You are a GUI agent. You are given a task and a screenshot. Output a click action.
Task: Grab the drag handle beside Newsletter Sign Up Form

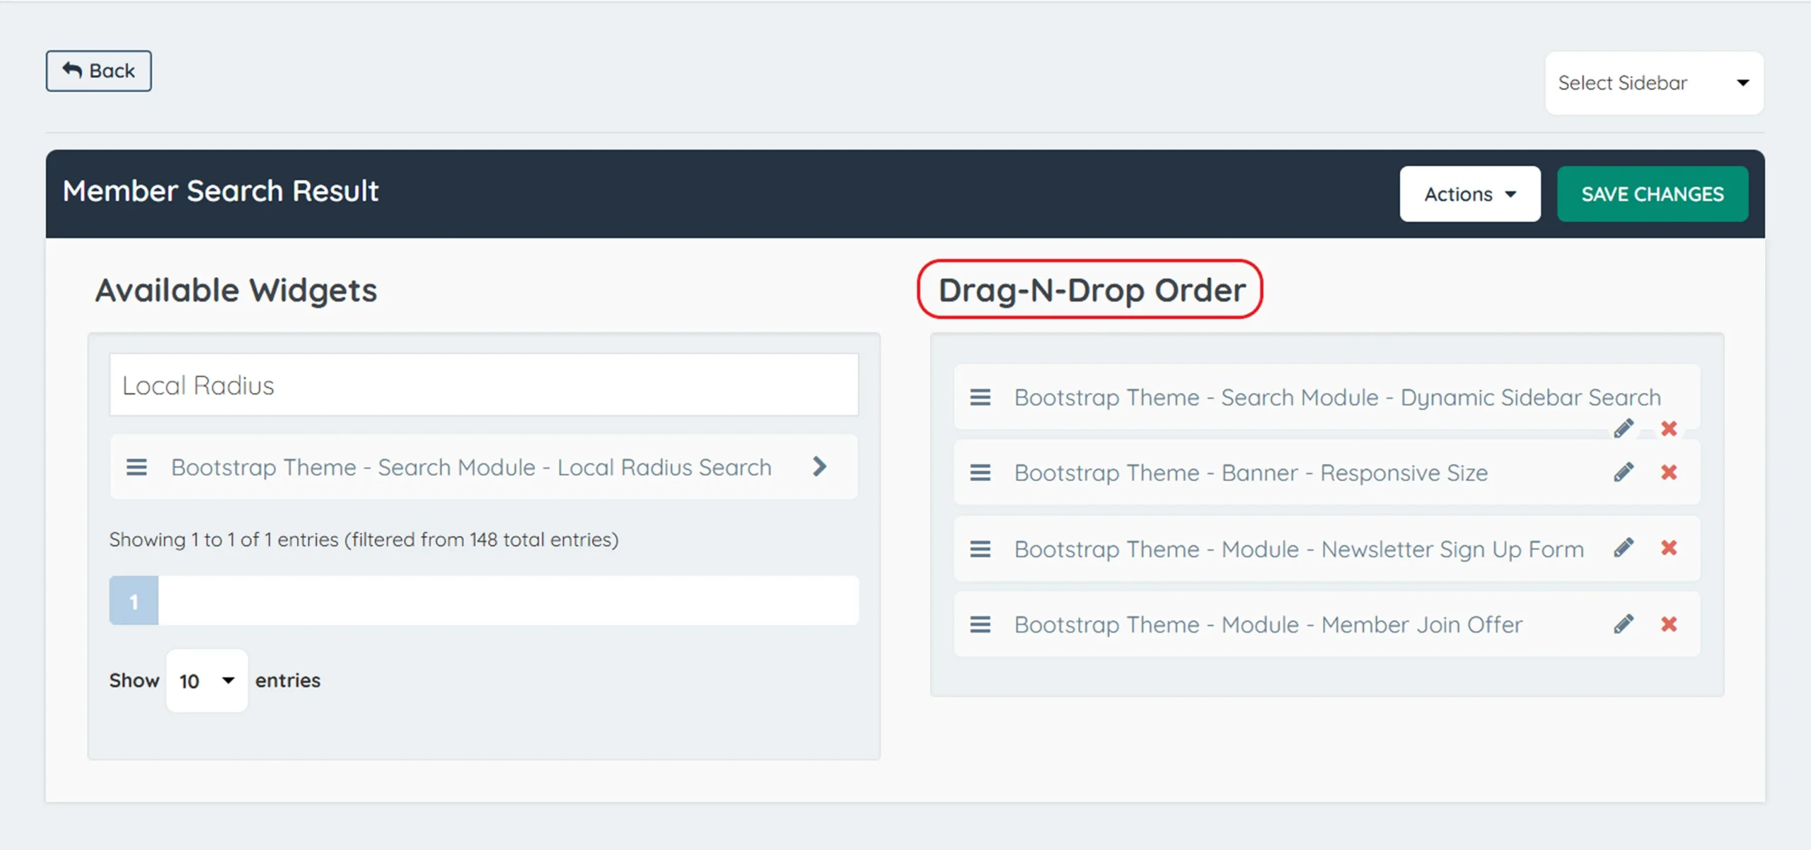[980, 548]
